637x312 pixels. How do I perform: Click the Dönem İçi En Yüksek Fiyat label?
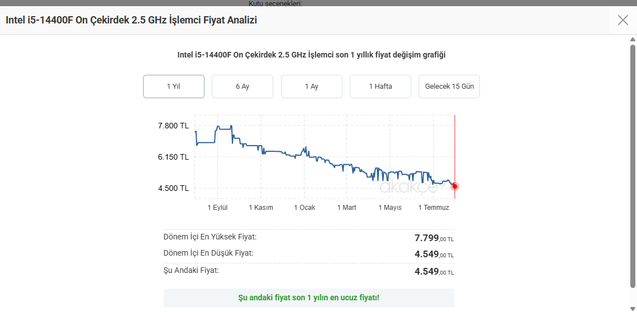[210, 237]
